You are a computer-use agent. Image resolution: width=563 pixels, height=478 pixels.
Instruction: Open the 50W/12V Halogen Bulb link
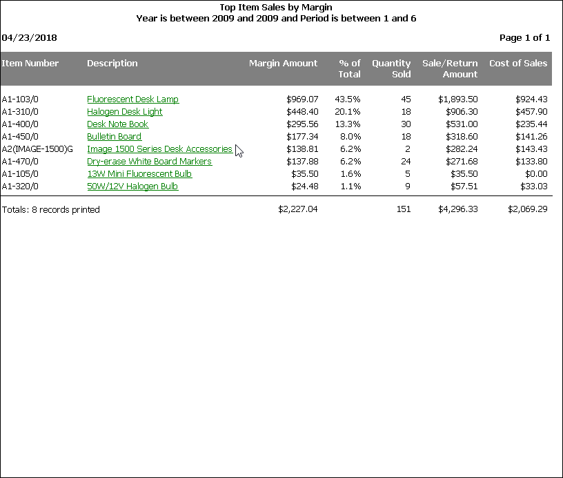[132, 187]
